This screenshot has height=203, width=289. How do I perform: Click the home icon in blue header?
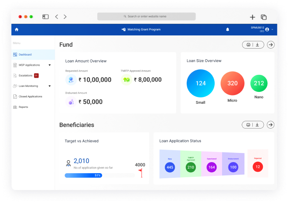pyautogui.click(x=17, y=29)
